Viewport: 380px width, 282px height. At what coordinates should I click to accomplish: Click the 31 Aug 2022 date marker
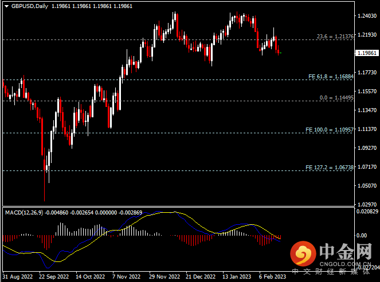coord(18,275)
